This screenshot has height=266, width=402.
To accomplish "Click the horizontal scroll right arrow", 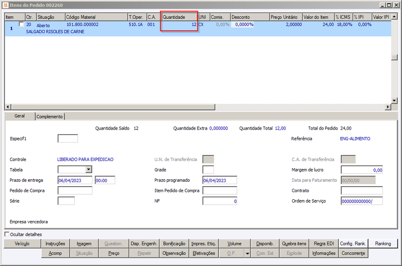I will (388, 107).
